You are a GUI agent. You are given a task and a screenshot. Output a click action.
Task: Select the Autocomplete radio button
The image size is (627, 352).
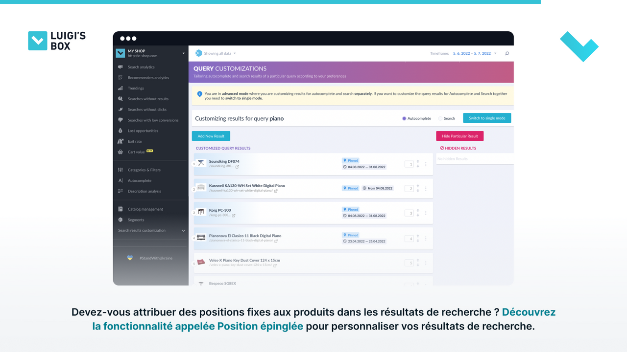tap(404, 118)
